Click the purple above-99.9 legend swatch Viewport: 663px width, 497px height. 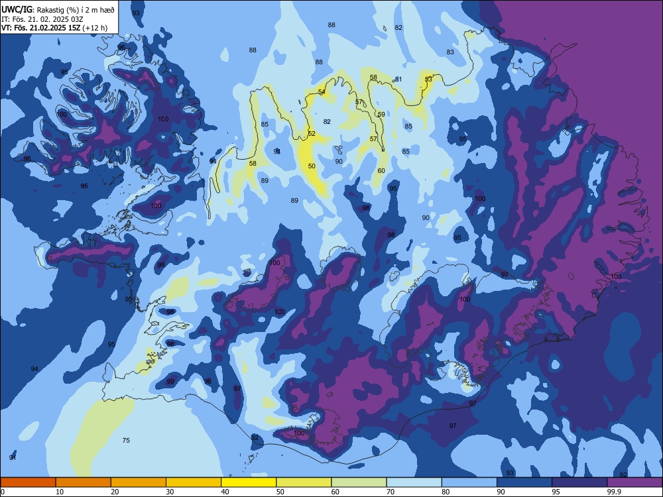pos(634,482)
